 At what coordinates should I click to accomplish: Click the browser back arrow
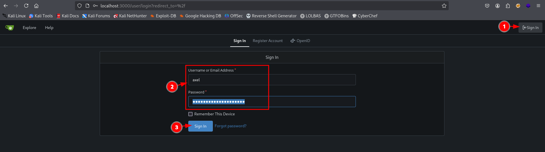(x=6, y=6)
